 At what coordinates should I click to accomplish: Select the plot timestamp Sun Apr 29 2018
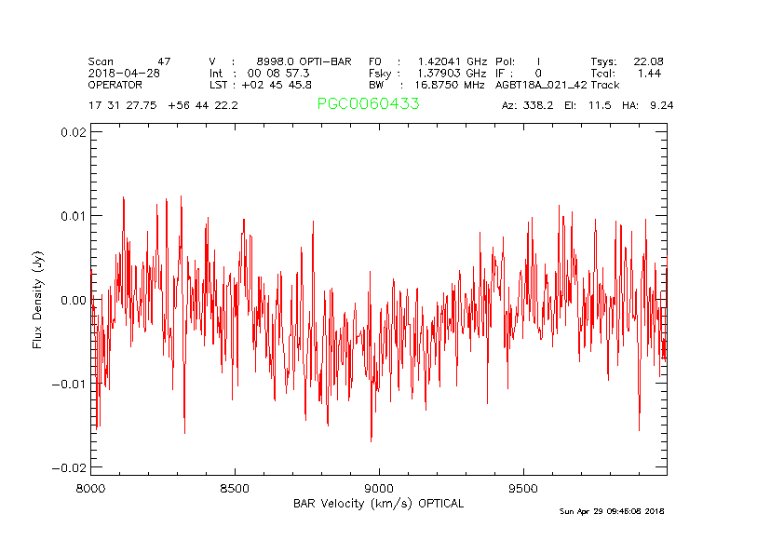pos(611,511)
